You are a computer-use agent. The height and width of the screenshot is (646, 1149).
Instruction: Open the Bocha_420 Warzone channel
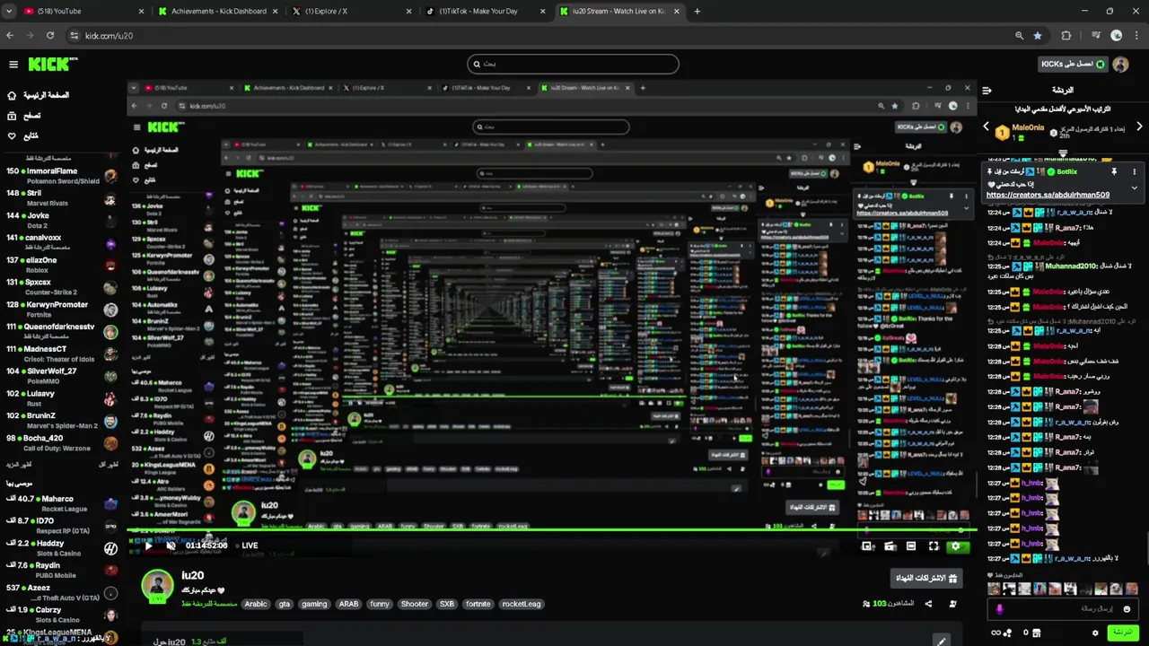[61, 442]
